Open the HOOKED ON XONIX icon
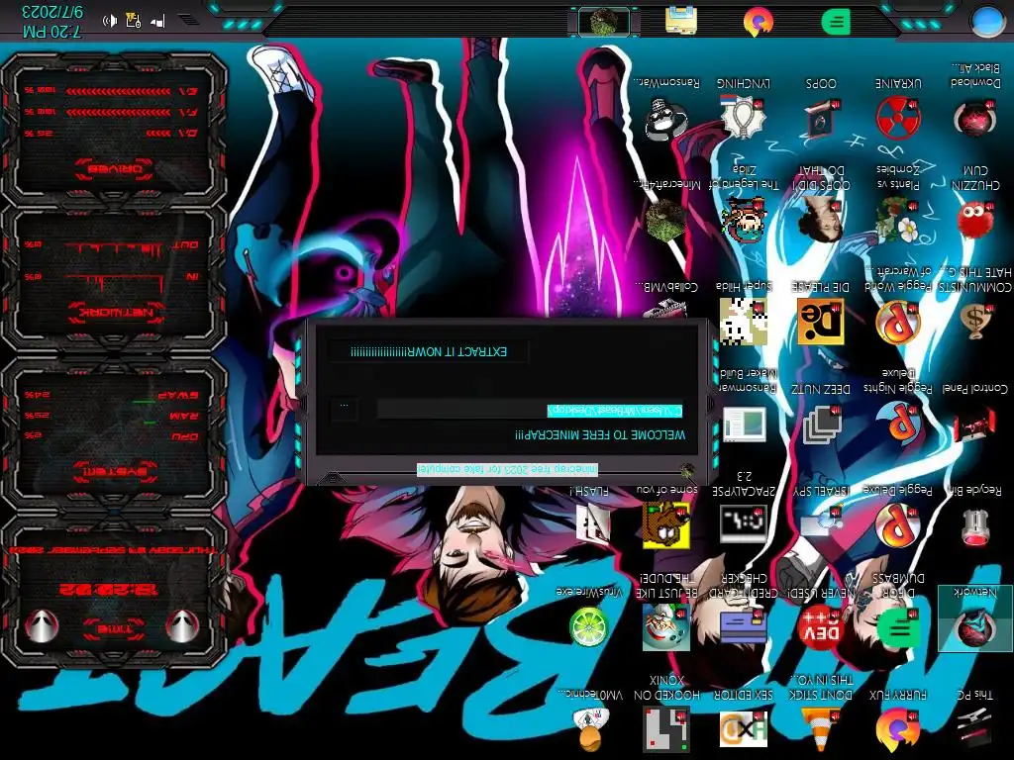This screenshot has width=1014, height=760. point(666,729)
